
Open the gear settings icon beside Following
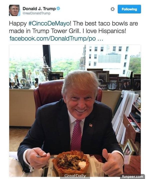tap(112, 9)
